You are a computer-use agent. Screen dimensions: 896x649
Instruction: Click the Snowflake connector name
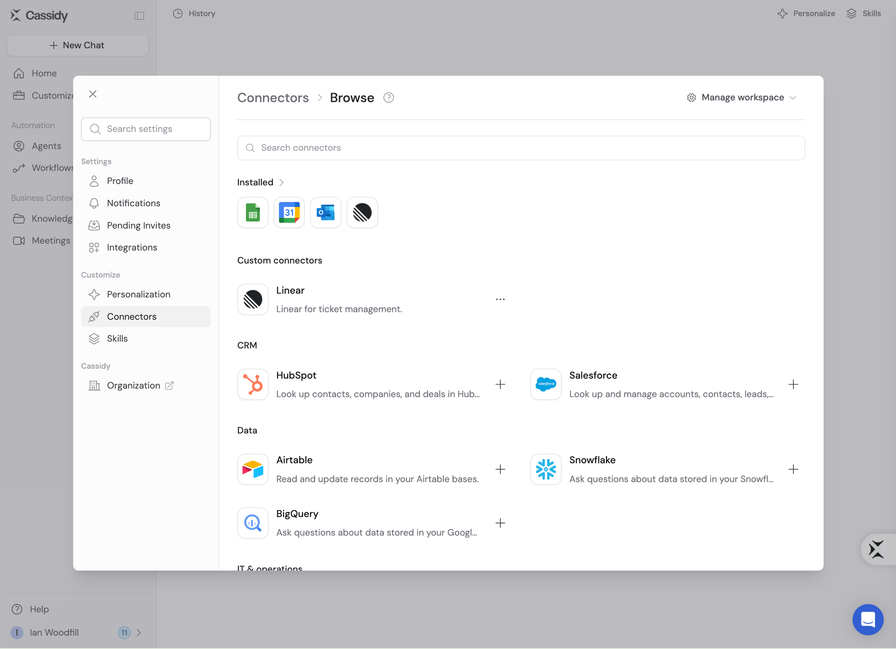click(x=592, y=460)
